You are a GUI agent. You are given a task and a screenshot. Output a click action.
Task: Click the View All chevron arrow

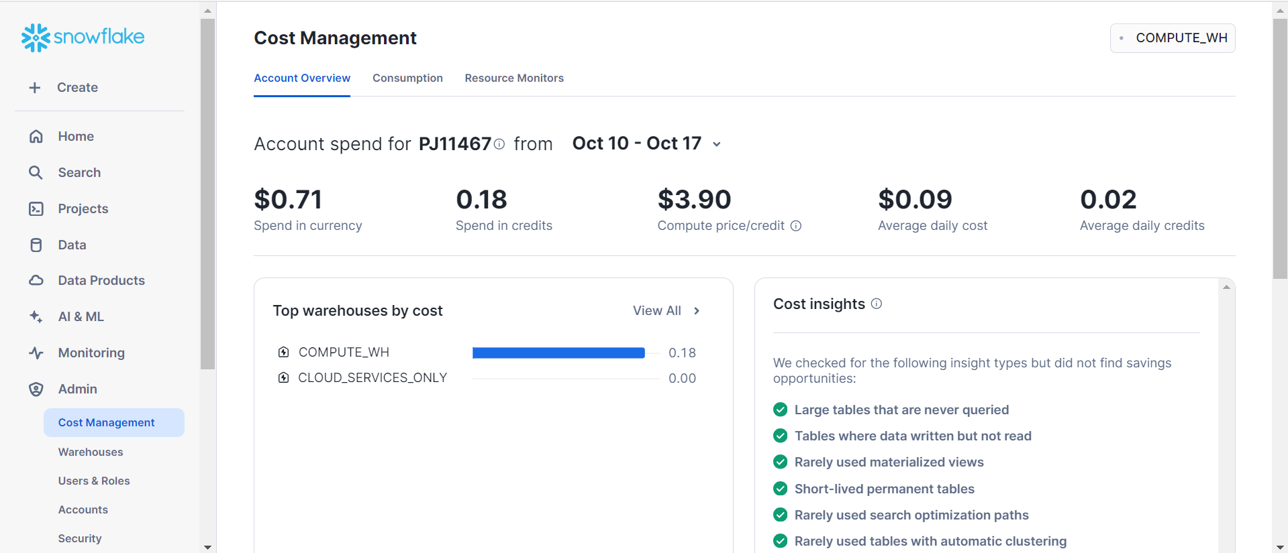tap(697, 311)
